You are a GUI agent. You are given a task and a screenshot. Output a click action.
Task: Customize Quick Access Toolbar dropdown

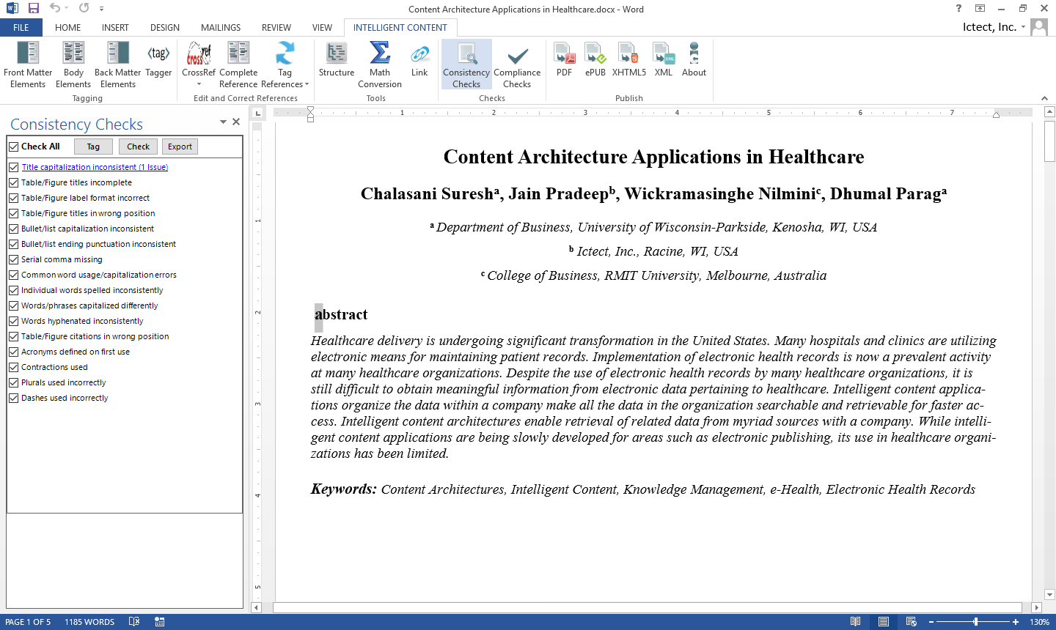pos(101,9)
